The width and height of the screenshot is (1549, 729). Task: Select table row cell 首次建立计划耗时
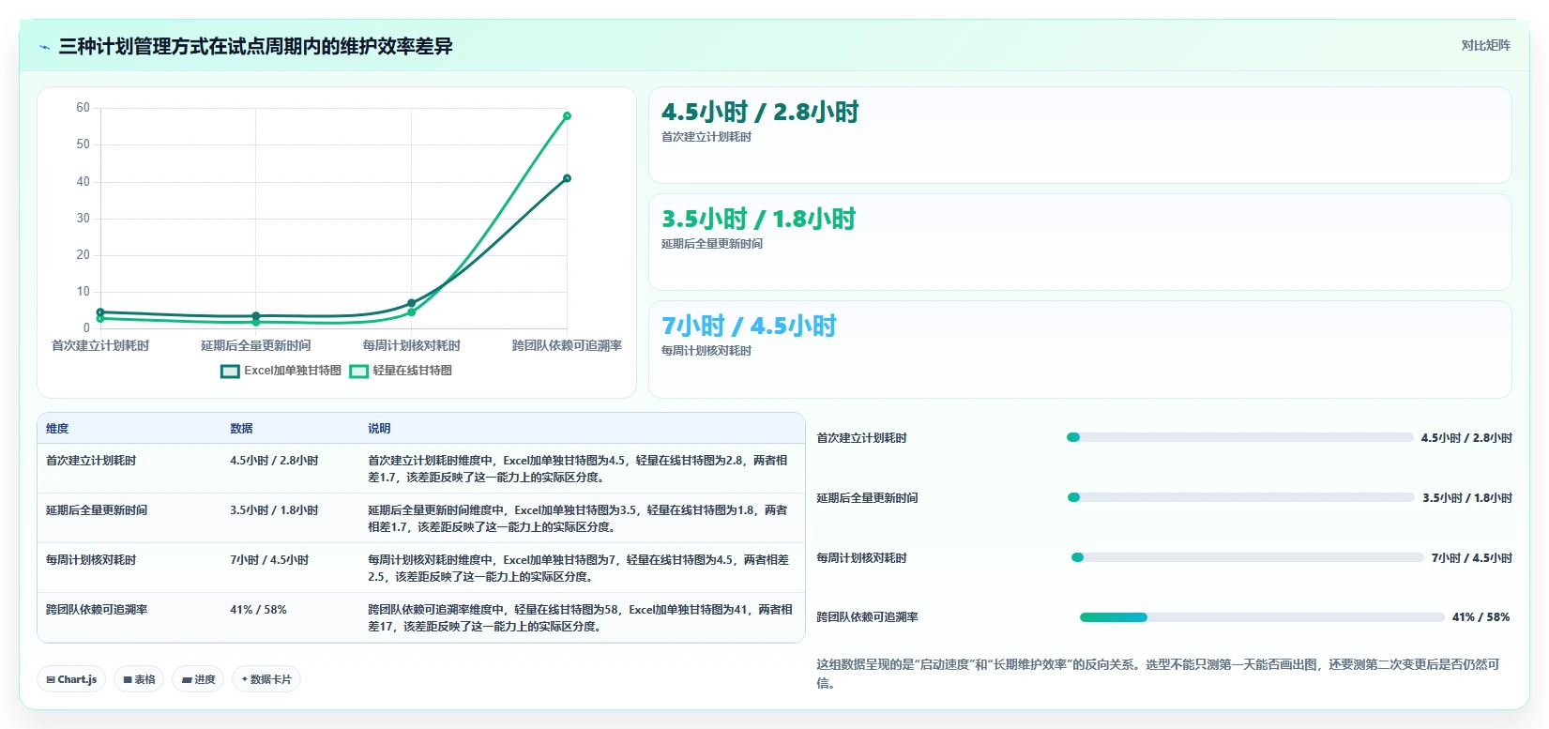click(x=91, y=461)
